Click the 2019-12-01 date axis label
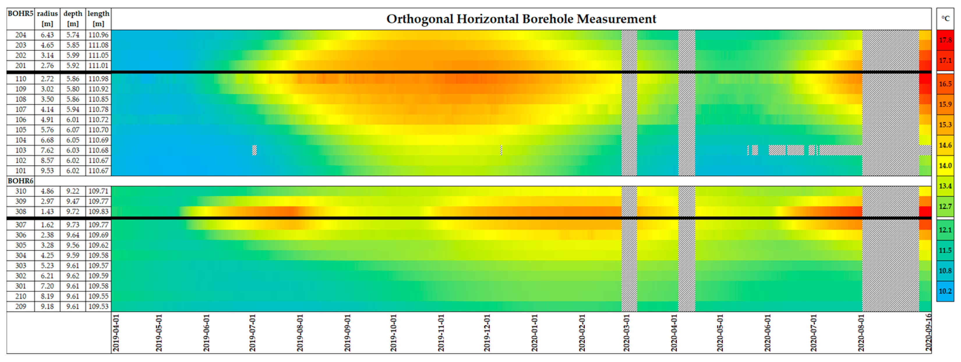The width and height of the screenshot is (961, 362). click(487, 333)
